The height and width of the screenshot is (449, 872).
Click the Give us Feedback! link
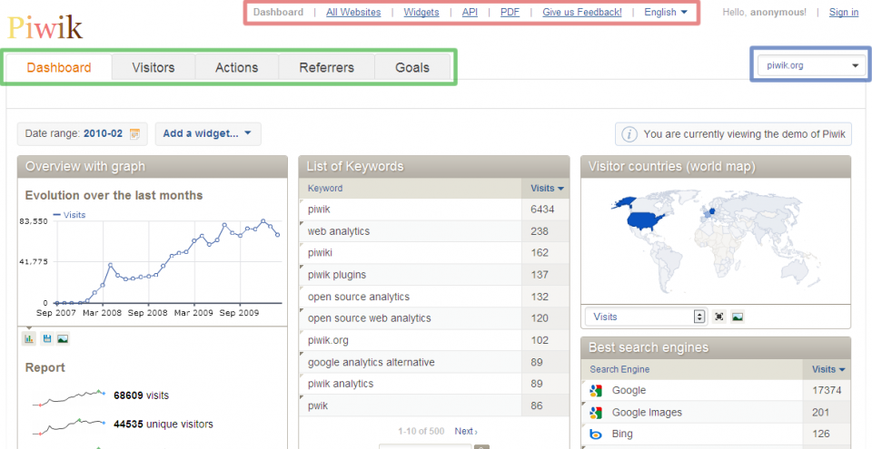[582, 12]
